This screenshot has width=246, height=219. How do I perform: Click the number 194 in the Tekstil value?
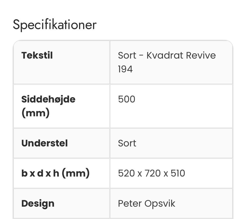coord(125,69)
